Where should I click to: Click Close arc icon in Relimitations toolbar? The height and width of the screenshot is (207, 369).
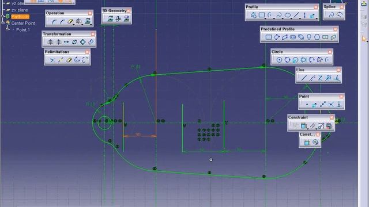click(x=77, y=60)
